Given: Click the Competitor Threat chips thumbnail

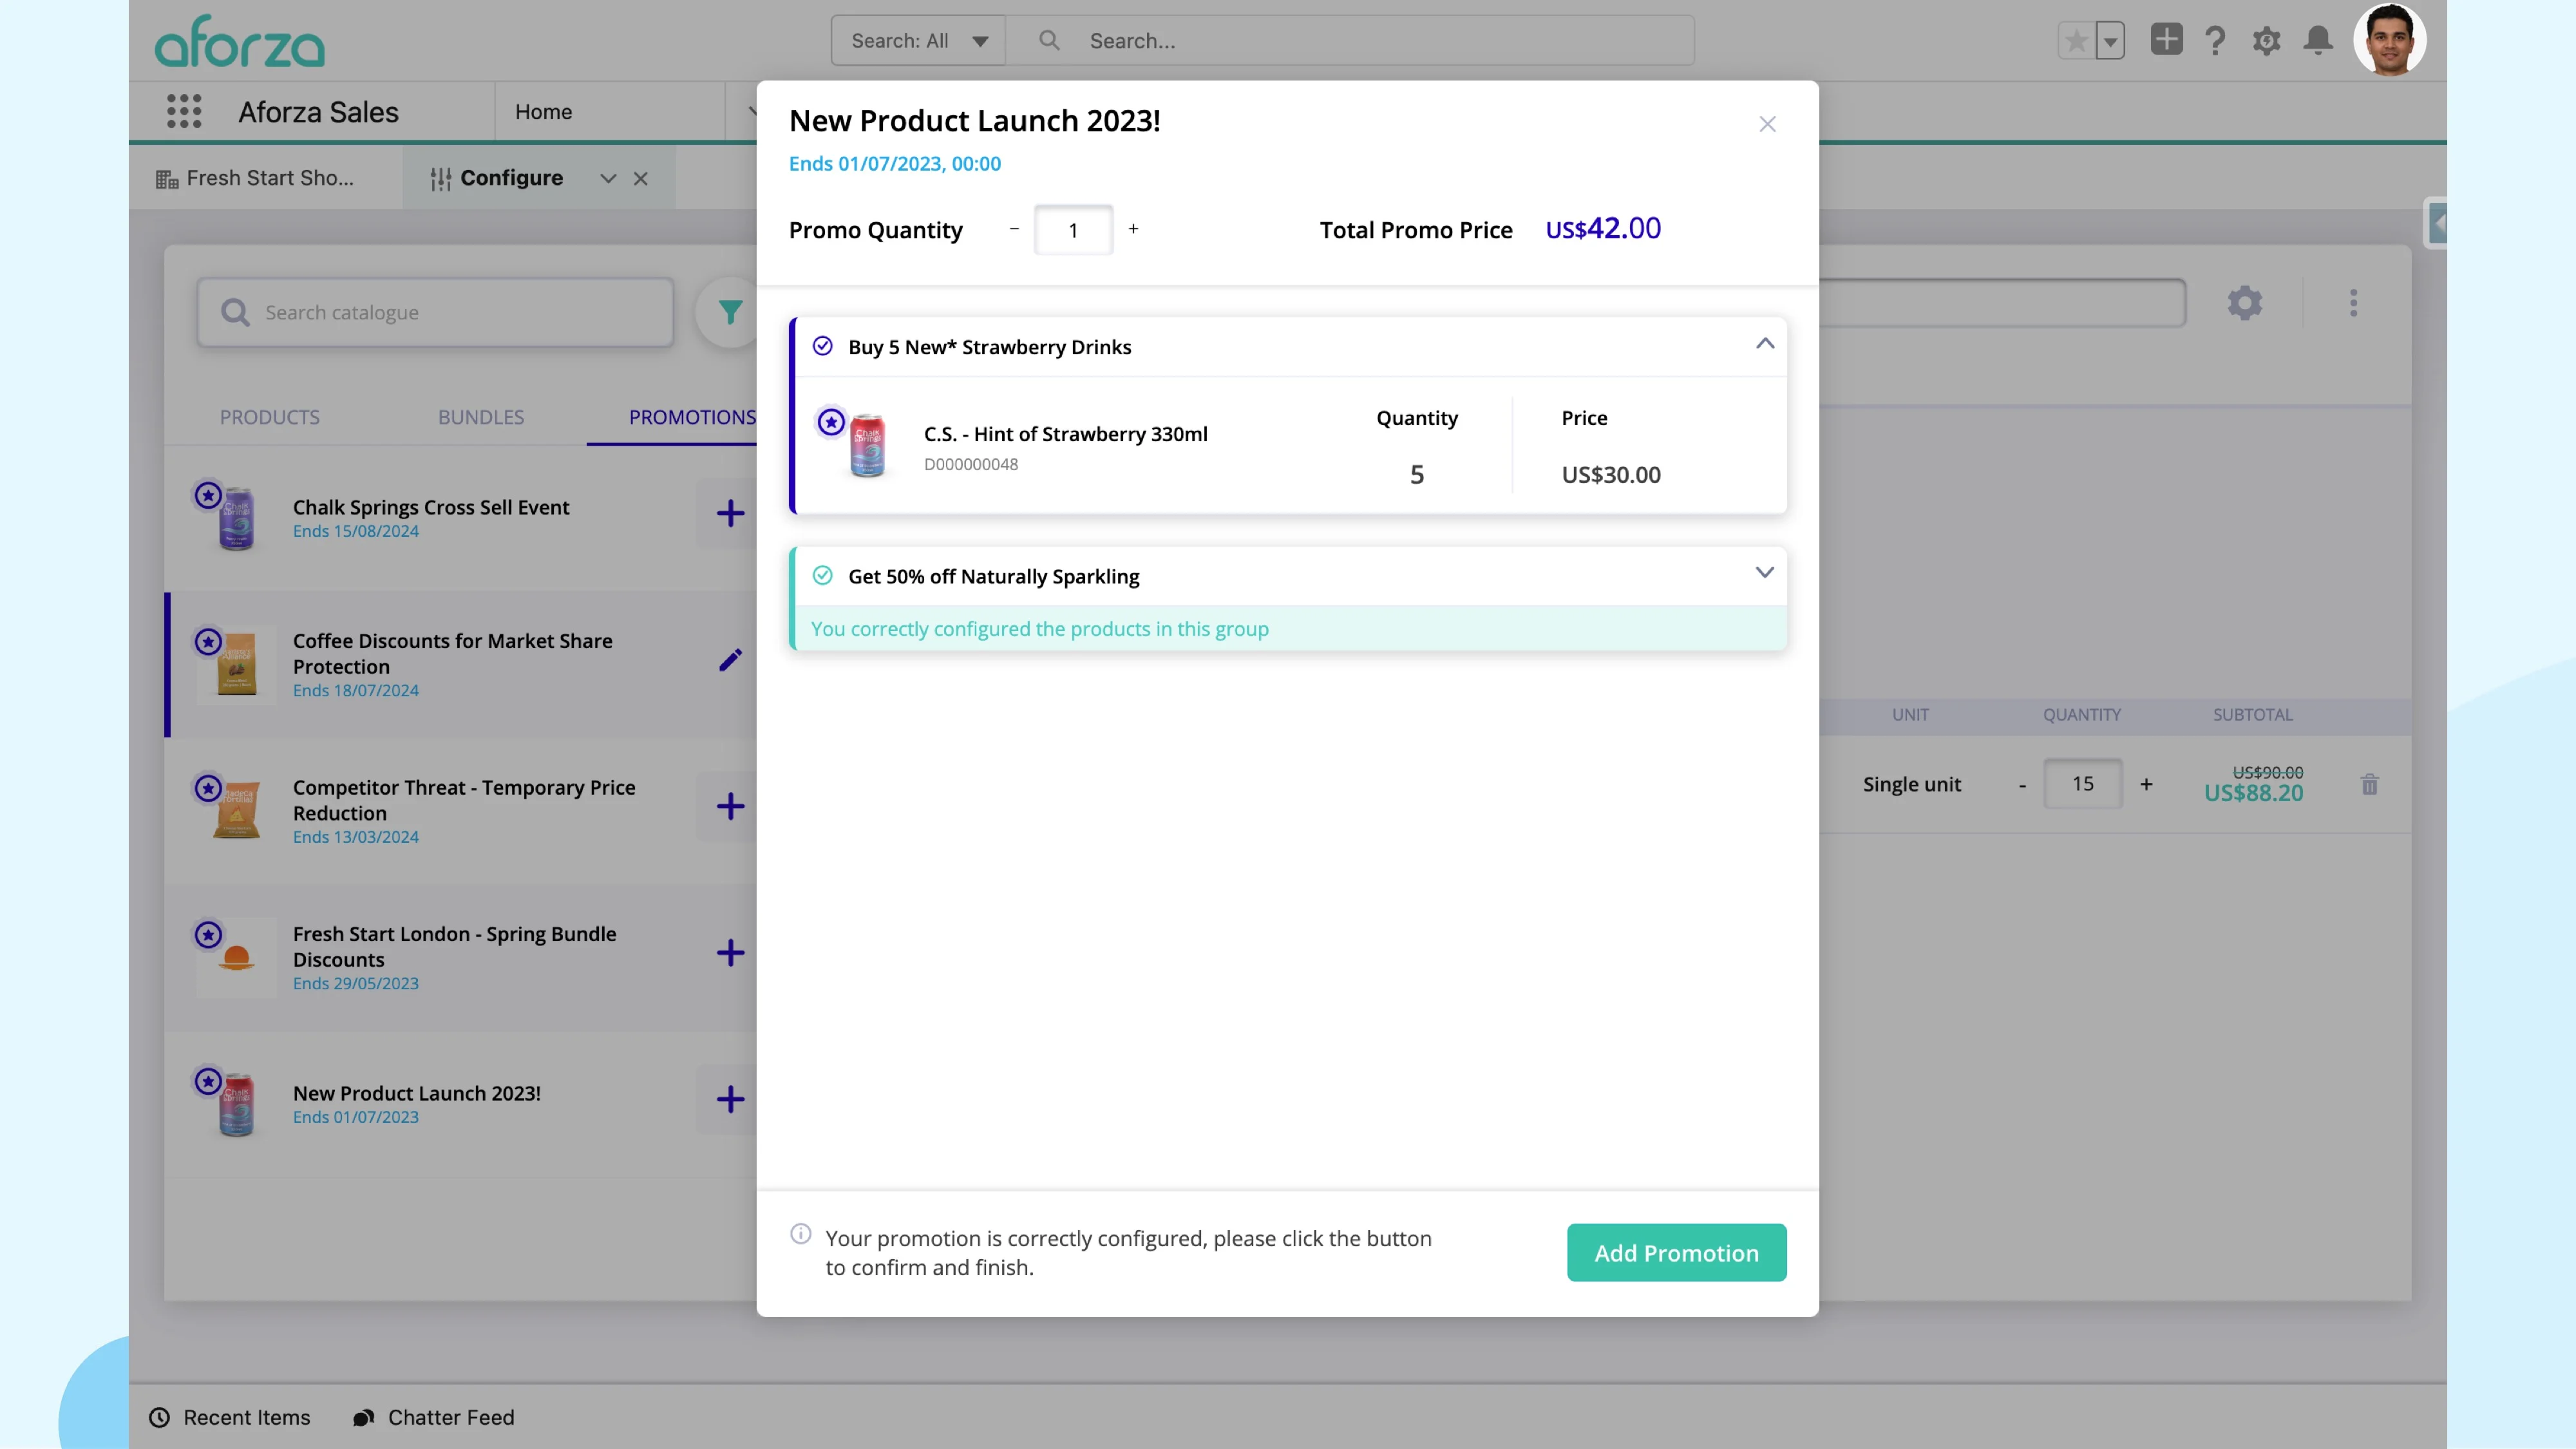Looking at the screenshot, I should (x=236, y=810).
